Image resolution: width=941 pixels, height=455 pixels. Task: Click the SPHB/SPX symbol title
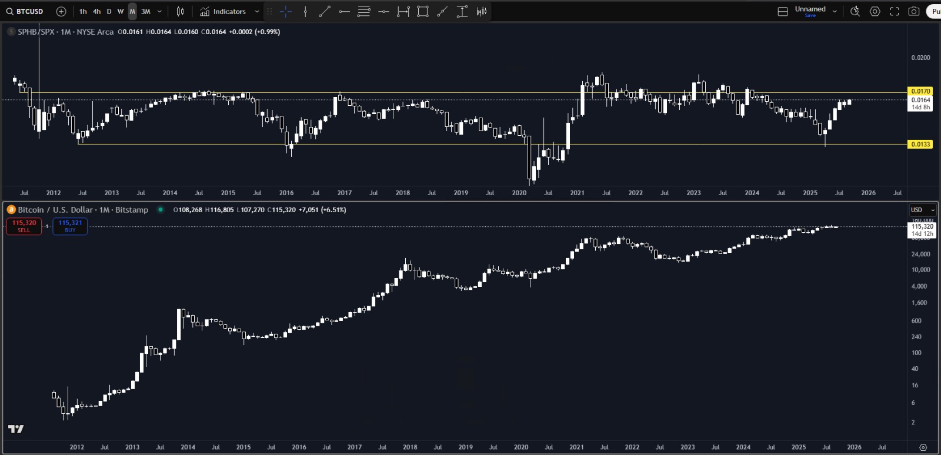pyautogui.click(x=65, y=32)
